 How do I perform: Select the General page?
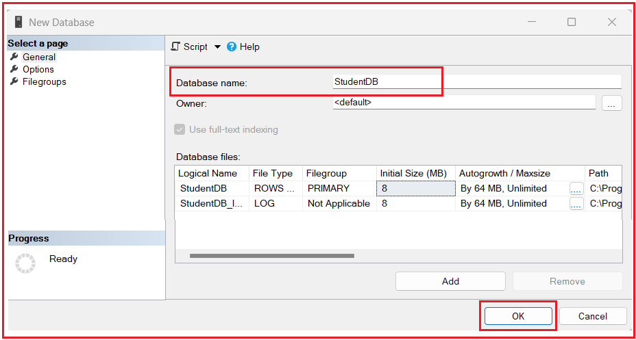39,57
